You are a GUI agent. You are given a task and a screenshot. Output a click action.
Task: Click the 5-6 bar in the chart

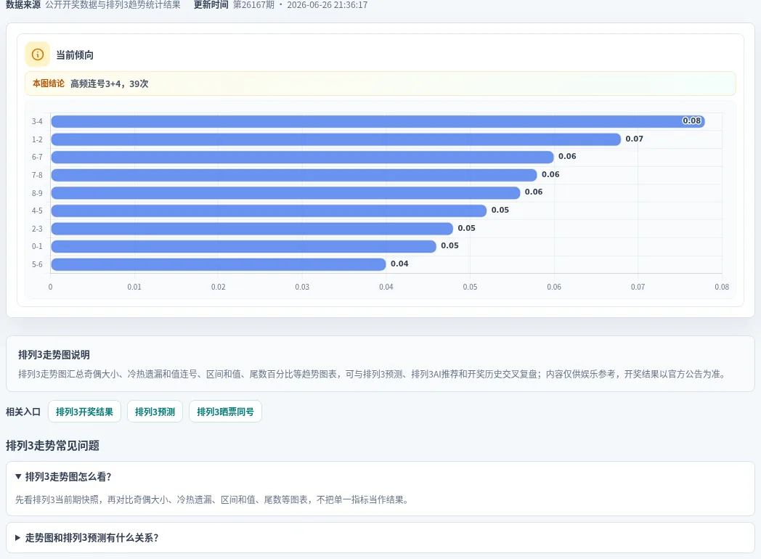coord(219,264)
